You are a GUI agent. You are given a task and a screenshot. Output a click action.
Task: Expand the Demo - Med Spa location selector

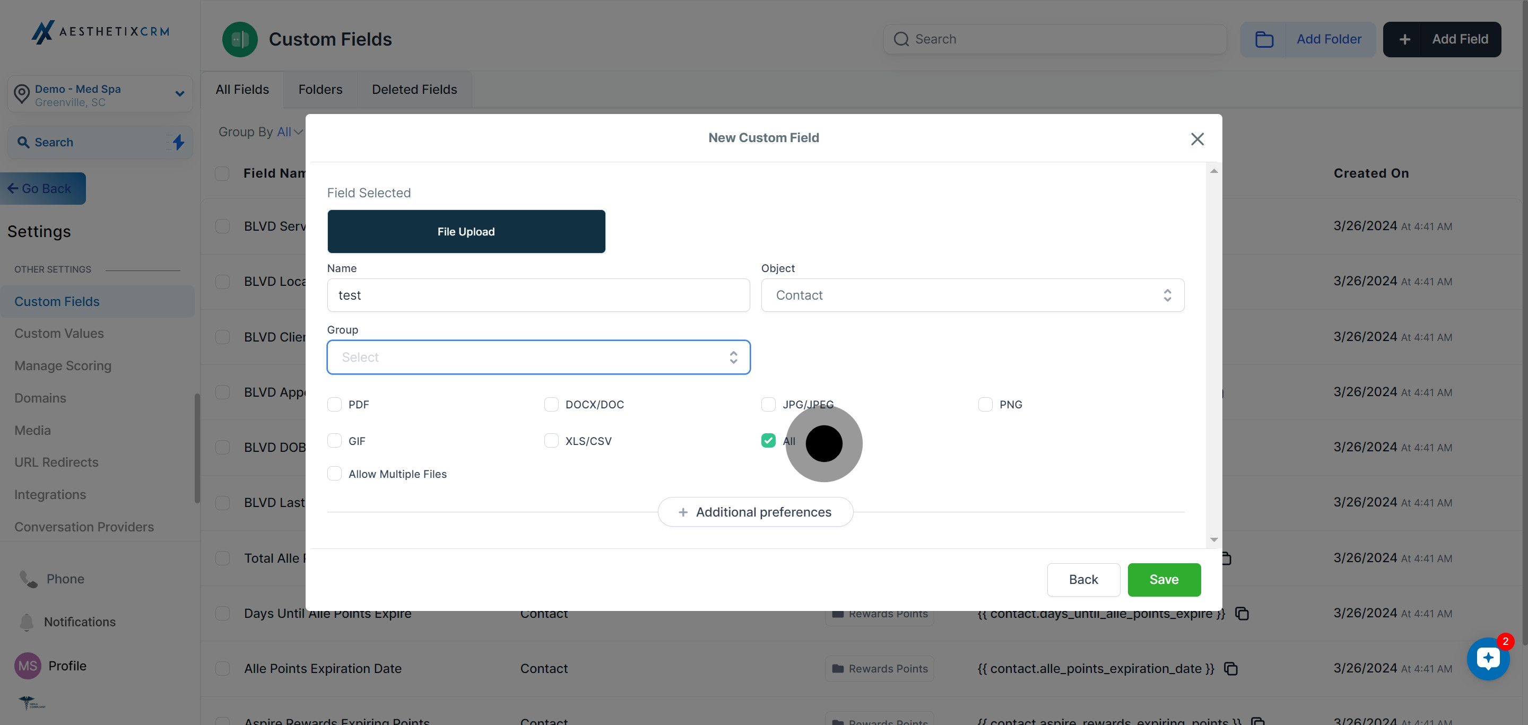[x=100, y=94]
